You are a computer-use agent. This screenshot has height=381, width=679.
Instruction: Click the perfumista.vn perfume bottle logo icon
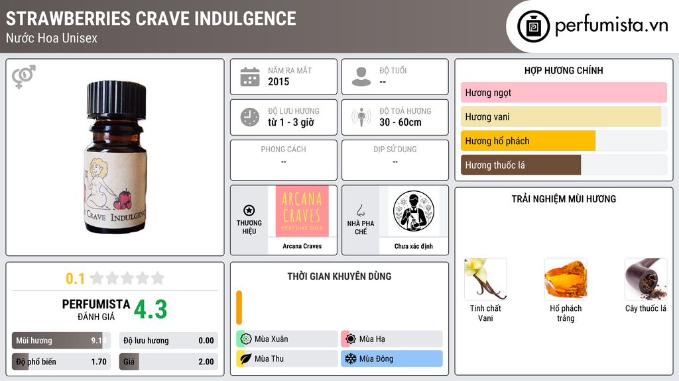tap(534, 26)
